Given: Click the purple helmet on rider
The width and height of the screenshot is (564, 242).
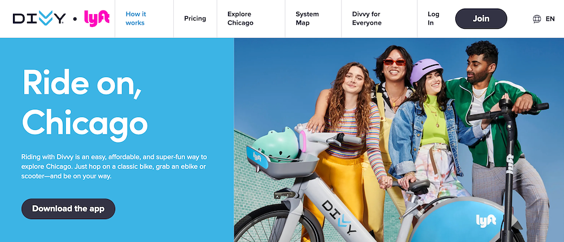Looking at the screenshot, I should tap(425, 70).
